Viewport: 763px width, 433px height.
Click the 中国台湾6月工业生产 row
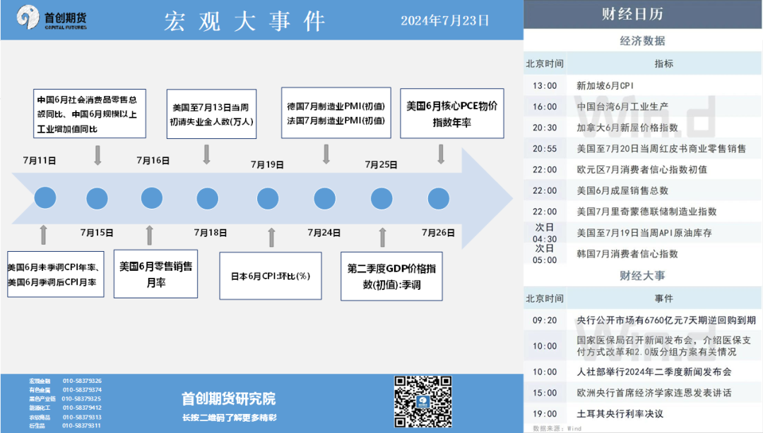coord(643,106)
